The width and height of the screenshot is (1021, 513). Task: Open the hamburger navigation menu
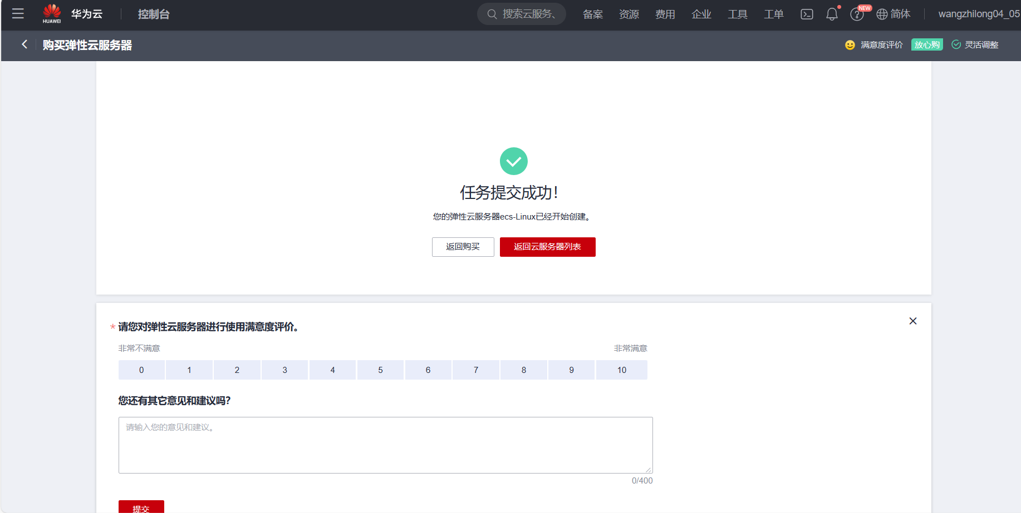(18, 14)
